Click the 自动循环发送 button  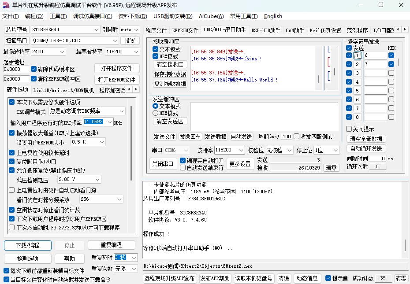click(366, 148)
